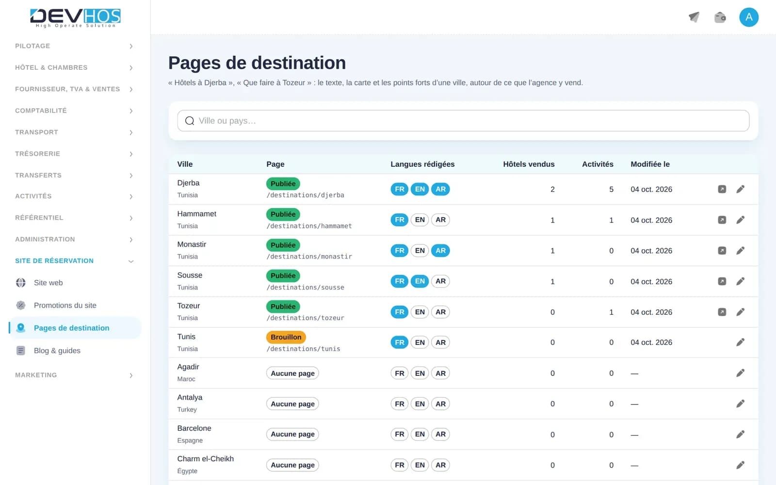Click the Brouillon status badge for Tunis
This screenshot has width=776, height=485.
click(x=286, y=337)
